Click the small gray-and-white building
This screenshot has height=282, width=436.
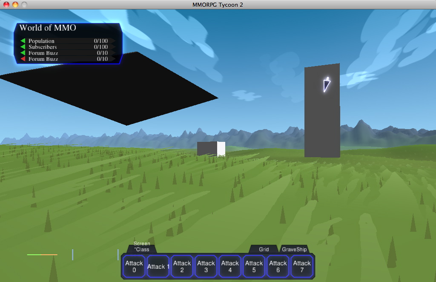tap(211, 149)
